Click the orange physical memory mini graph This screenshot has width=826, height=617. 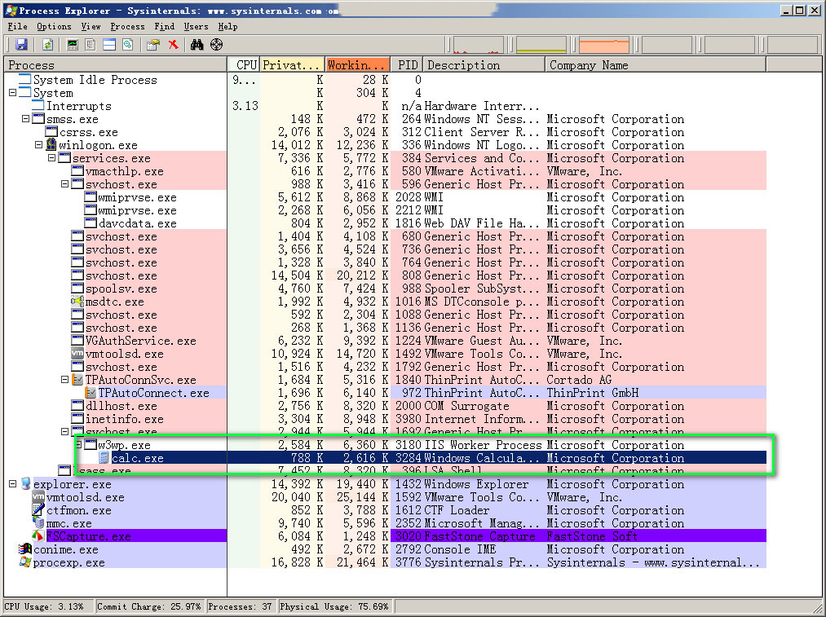tap(604, 45)
